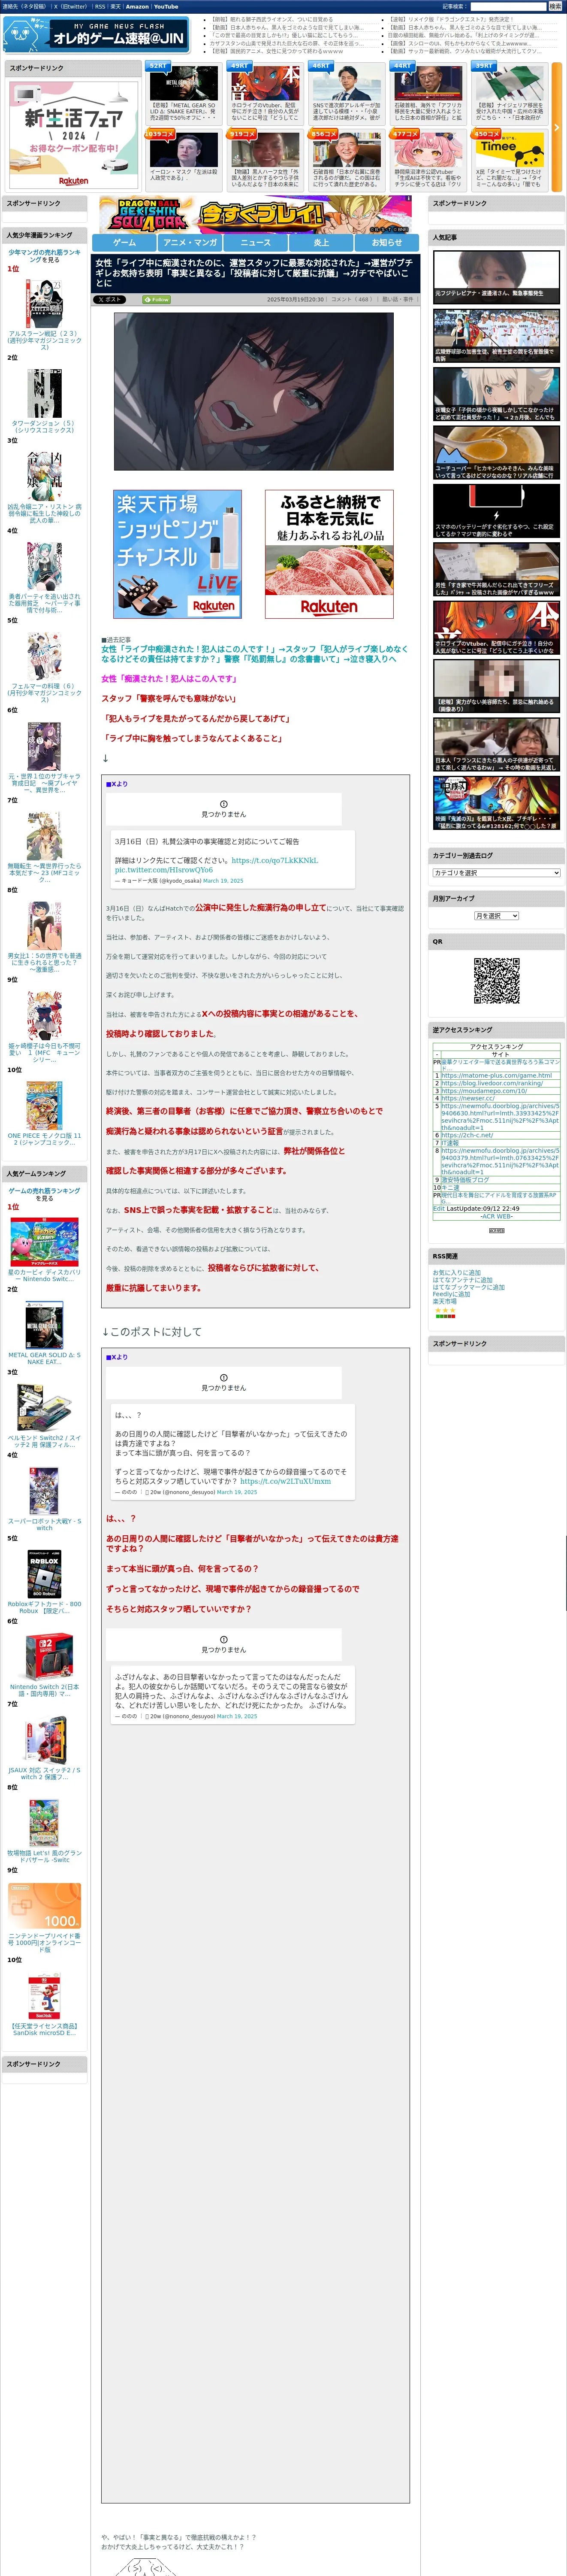This screenshot has height=2576, width=567.
Task: Open the 少年マンガの売れ筋ランキングを見る link
Action: (x=44, y=256)
